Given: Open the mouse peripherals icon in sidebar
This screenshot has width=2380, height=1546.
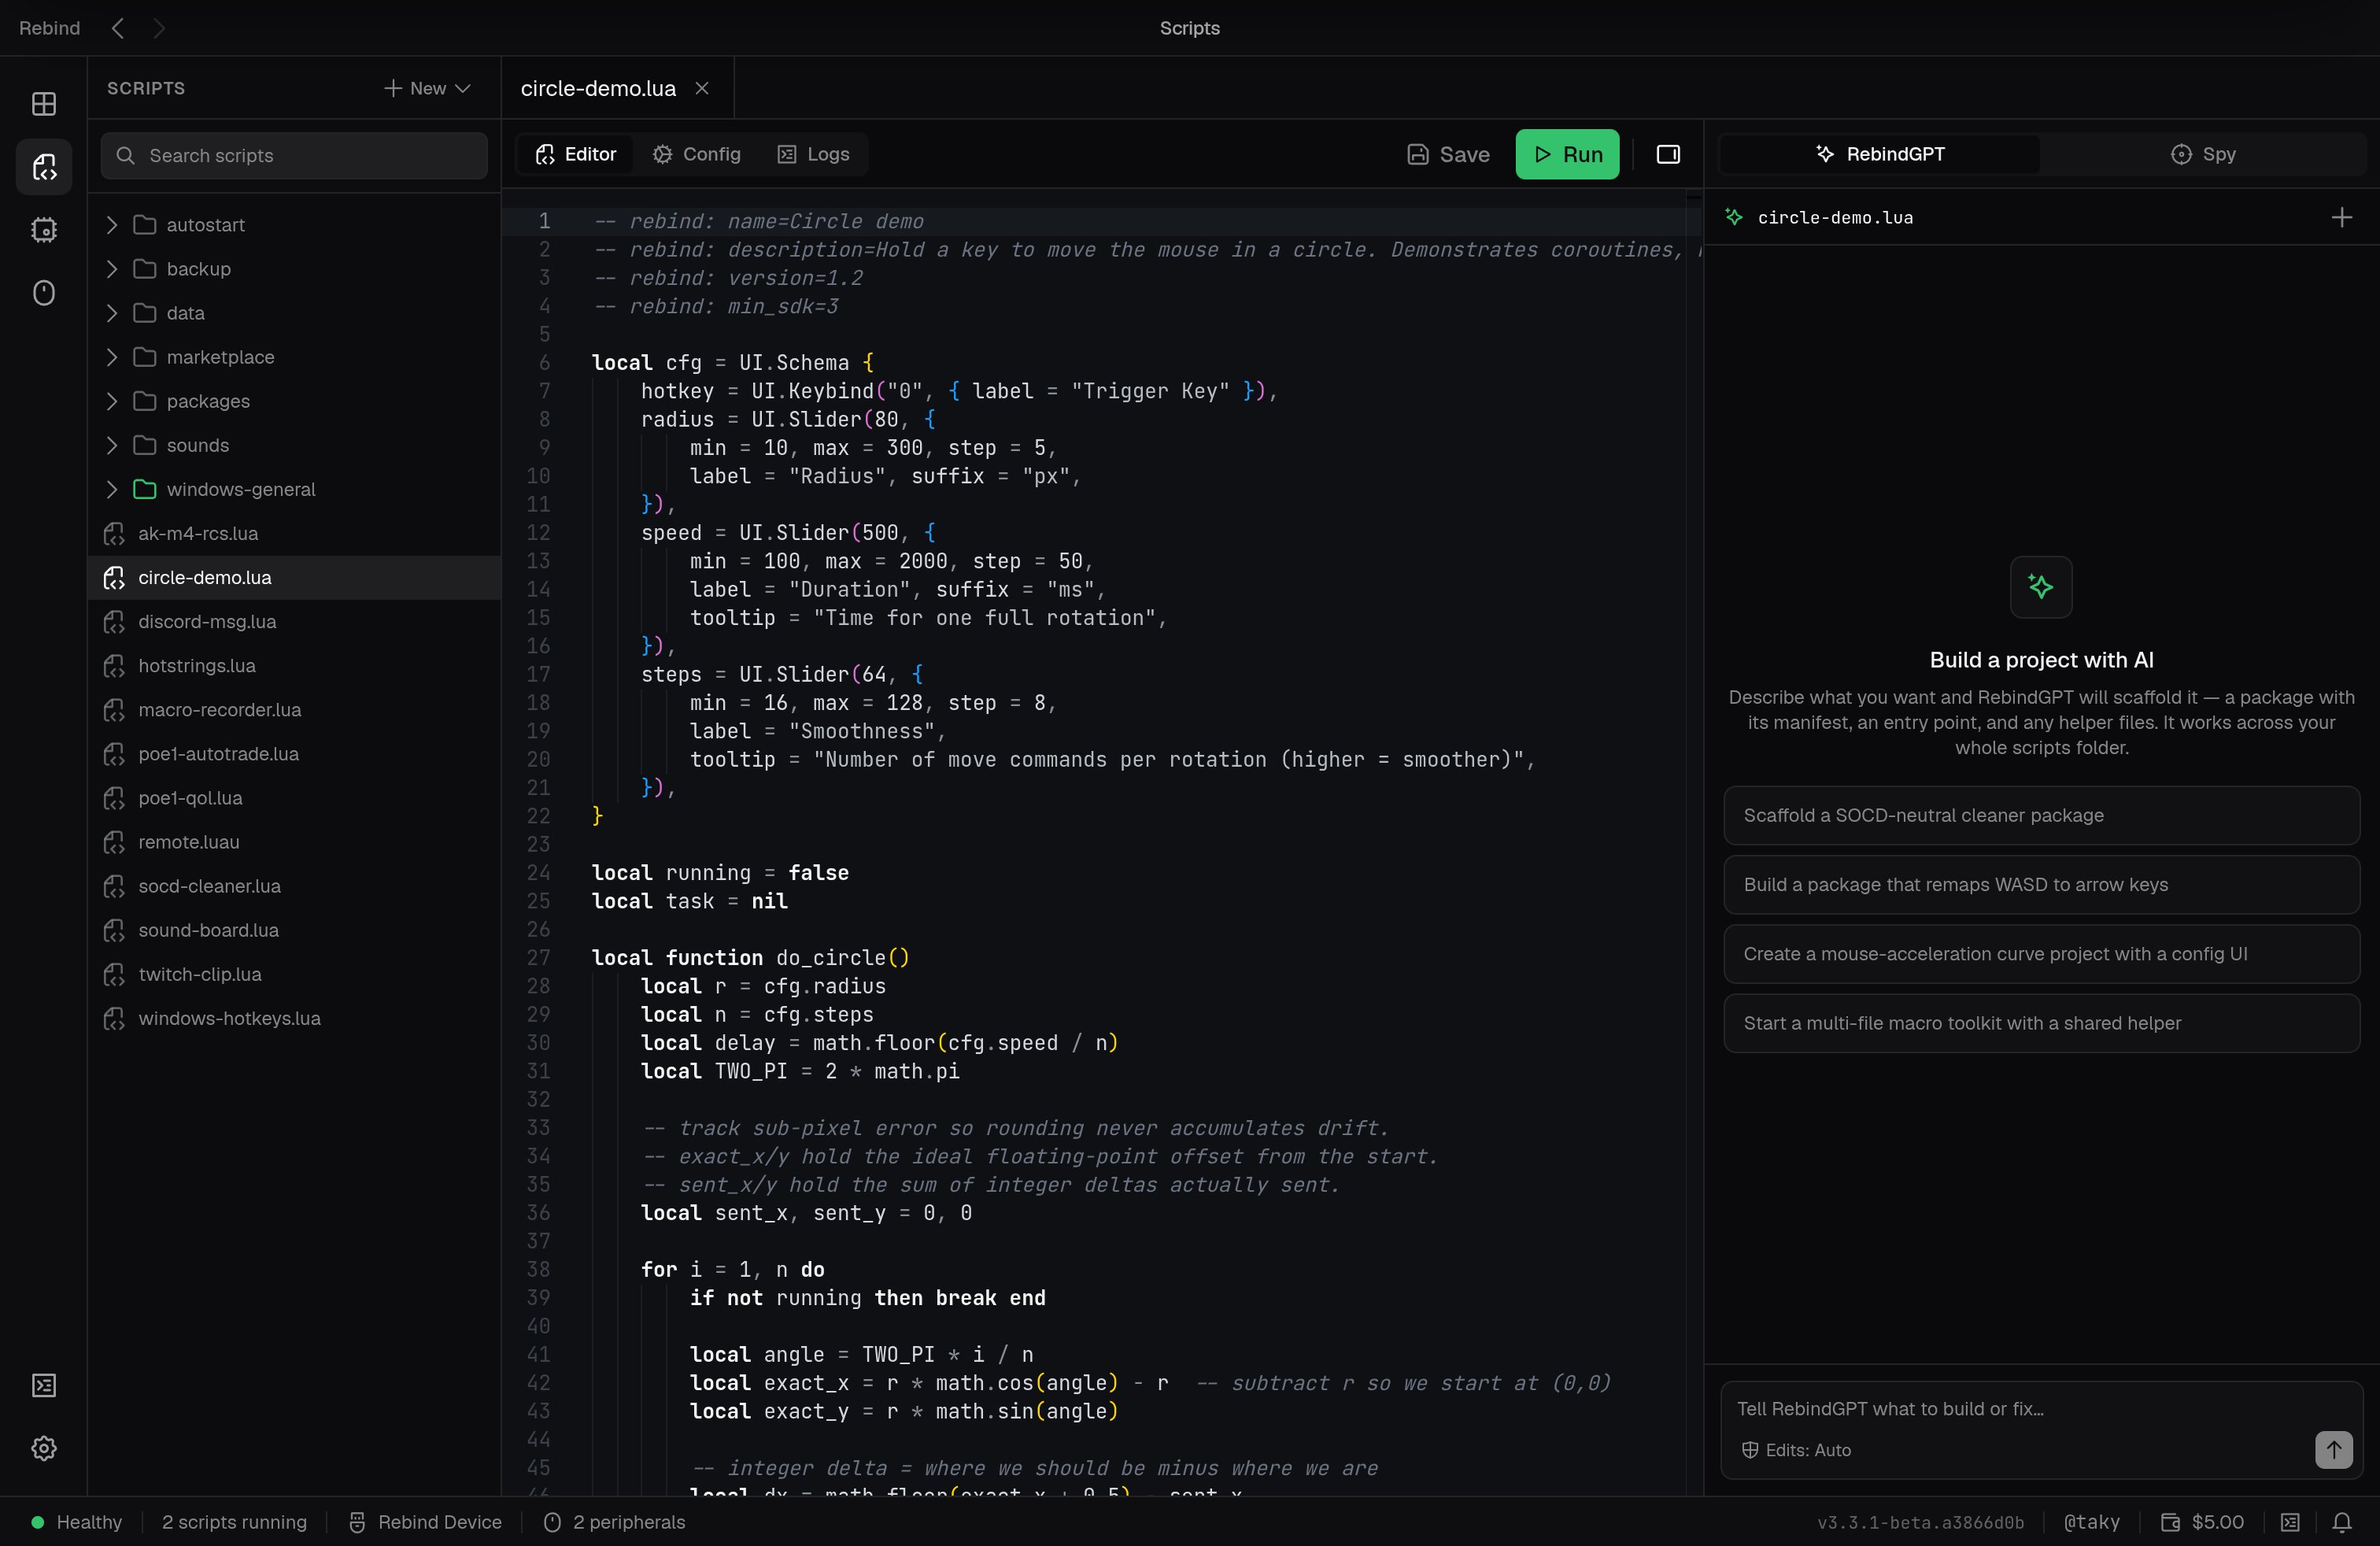Looking at the screenshot, I should pyautogui.click(x=44, y=293).
